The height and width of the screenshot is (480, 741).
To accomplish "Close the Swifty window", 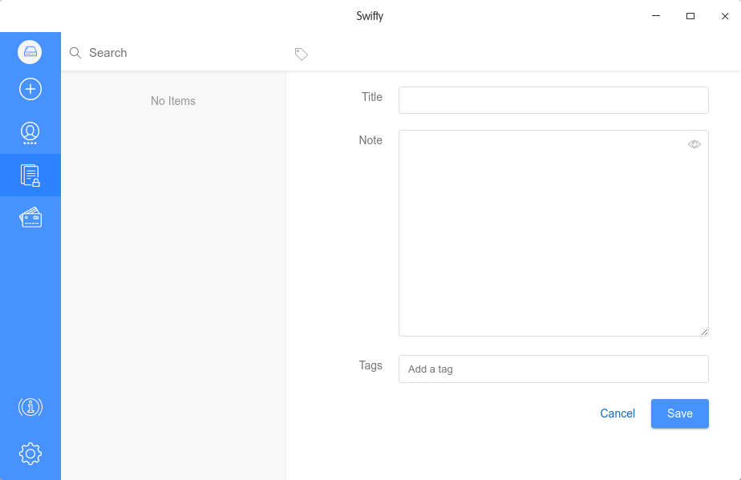I will (724, 16).
